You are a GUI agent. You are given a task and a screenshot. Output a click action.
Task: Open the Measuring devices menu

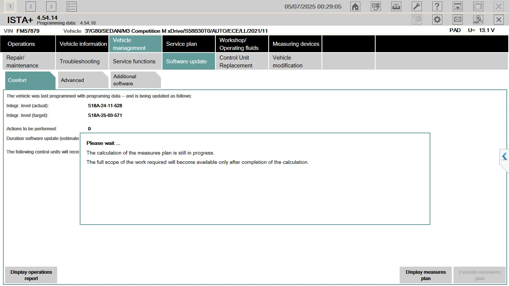coord(295,44)
